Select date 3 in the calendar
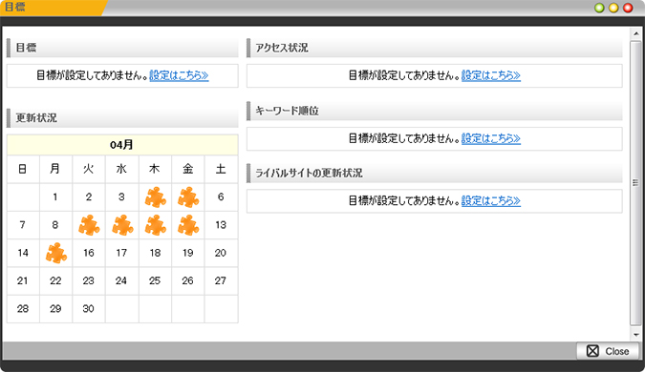The height and width of the screenshot is (372, 645). (121, 197)
